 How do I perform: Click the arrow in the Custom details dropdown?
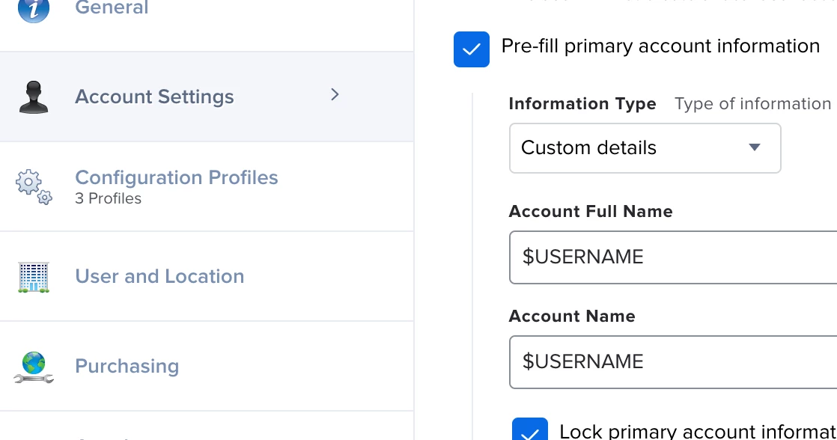coord(755,147)
